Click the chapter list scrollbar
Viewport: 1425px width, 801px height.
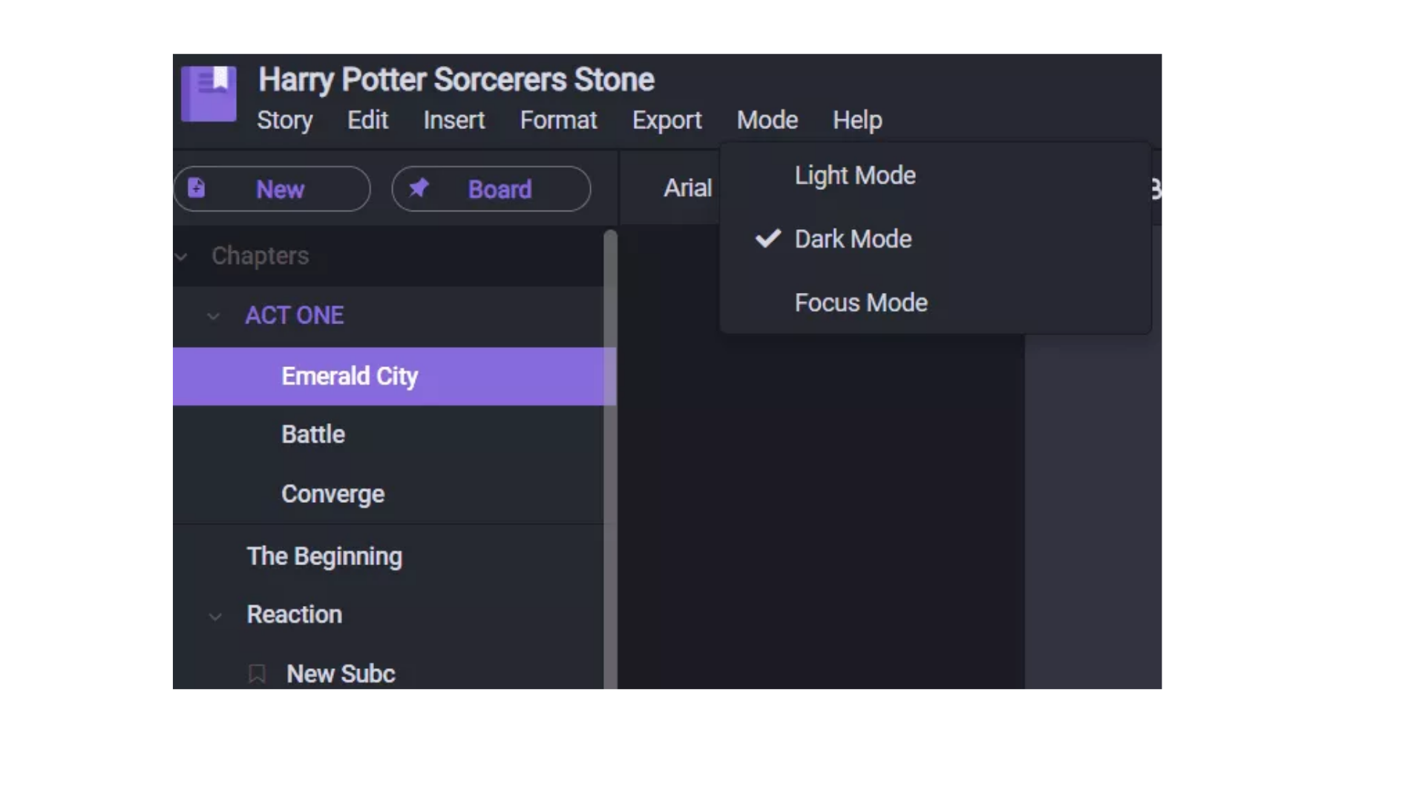click(x=610, y=460)
